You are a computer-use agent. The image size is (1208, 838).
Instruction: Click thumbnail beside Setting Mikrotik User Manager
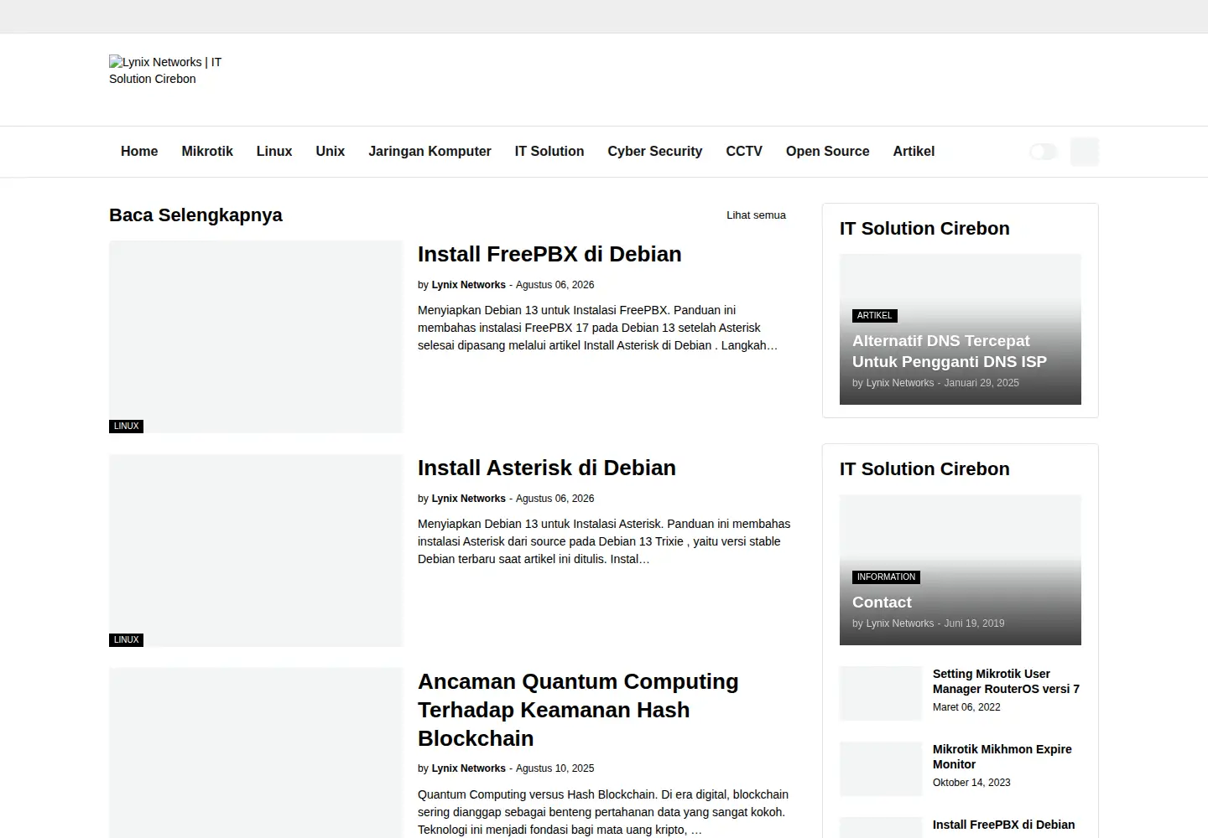(x=881, y=694)
